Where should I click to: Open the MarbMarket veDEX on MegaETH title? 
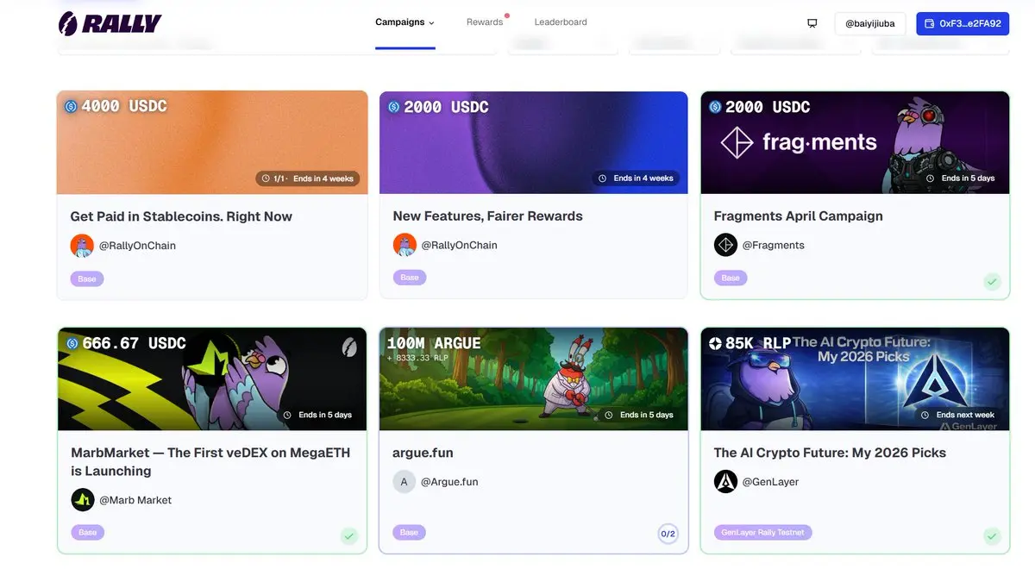click(x=210, y=461)
